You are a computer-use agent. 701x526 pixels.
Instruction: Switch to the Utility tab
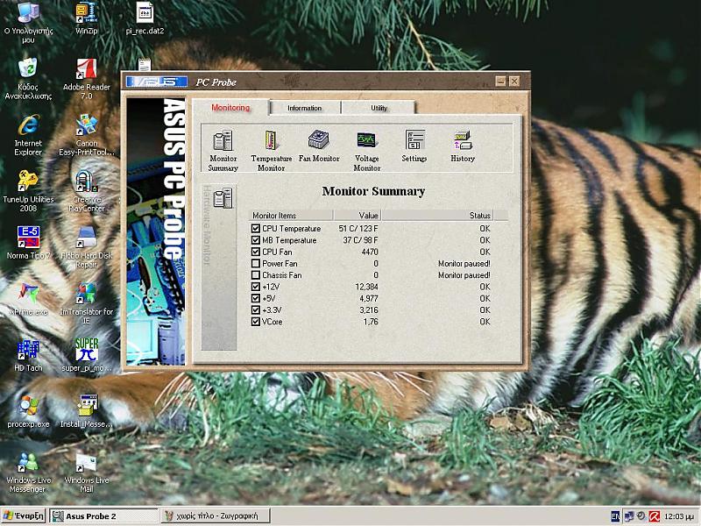(379, 108)
